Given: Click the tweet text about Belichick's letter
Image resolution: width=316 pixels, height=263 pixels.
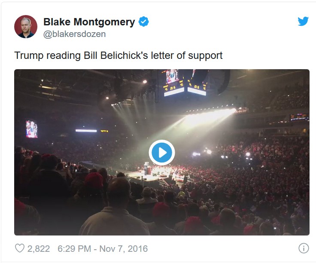Looking at the screenshot, I should [118, 55].
